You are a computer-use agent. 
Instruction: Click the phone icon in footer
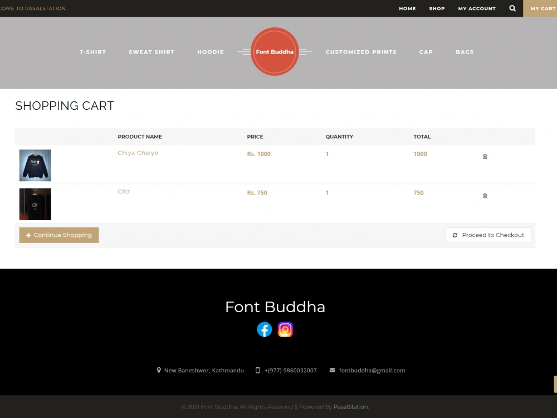pos(257,371)
